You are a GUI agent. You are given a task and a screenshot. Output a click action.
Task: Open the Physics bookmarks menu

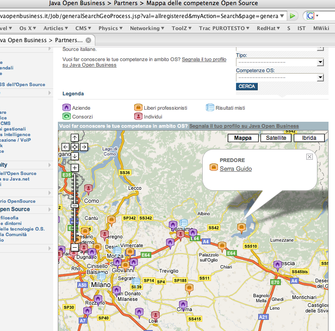point(111,28)
